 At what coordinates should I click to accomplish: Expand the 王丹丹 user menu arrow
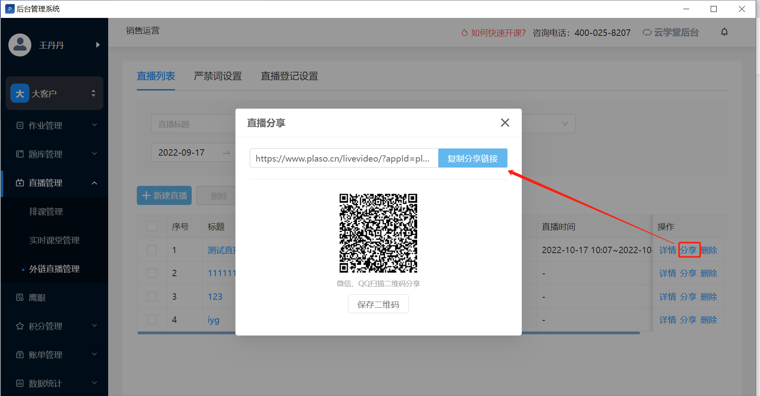tap(98, 45)
